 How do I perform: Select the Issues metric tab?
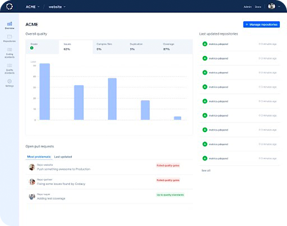tap(76, 47)
